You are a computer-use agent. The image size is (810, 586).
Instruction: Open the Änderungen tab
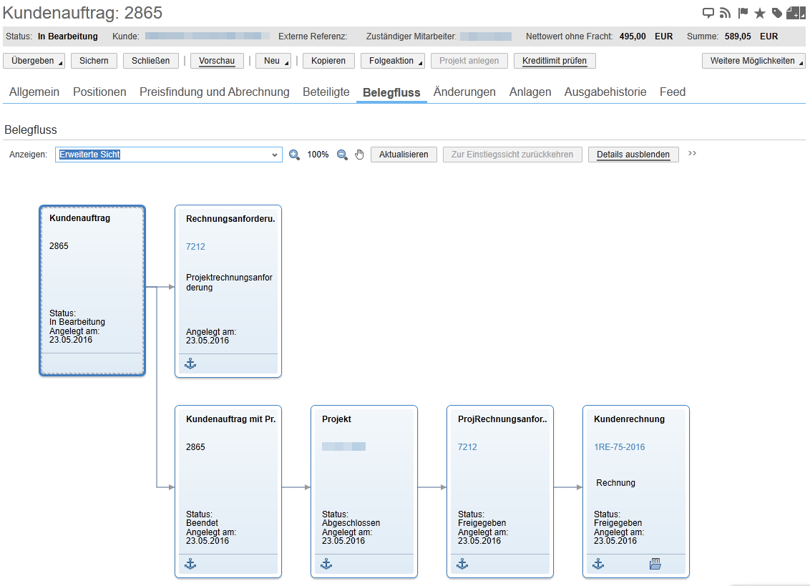click(464, 92)
